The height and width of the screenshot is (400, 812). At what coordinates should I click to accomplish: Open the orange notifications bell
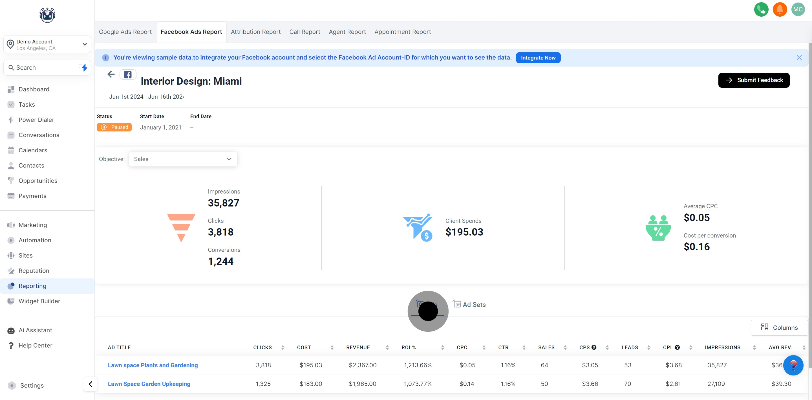coord(780,10)
